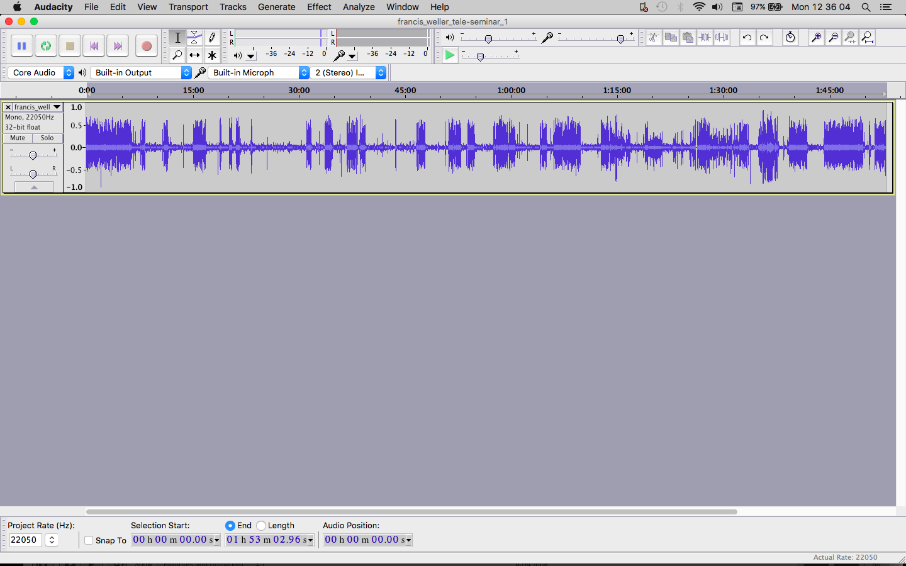Open macOS Spotlight search icon
906x566 pixels.
(866, 7)
